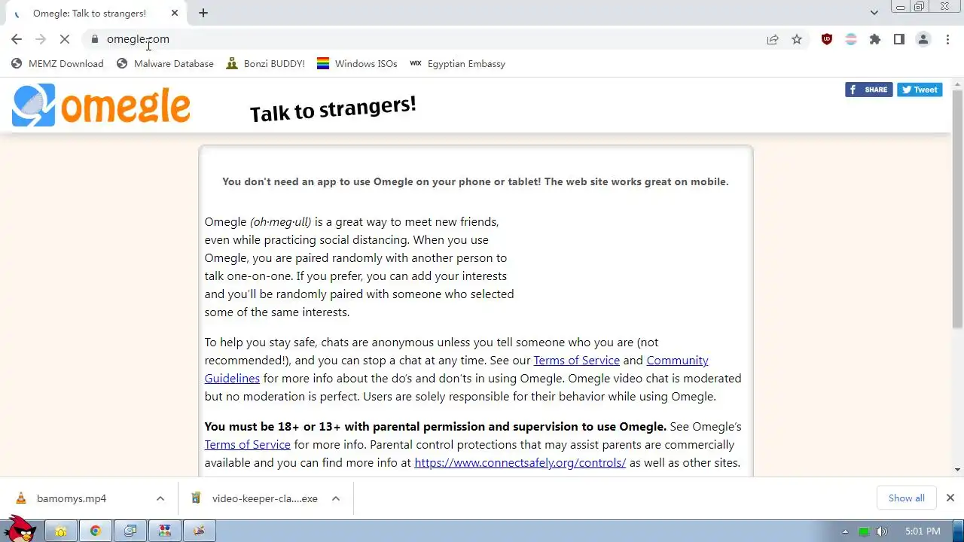Bookmark this page with the star
Image resolution: width=964 pixels, height=542 pixels.
[797, 39]
